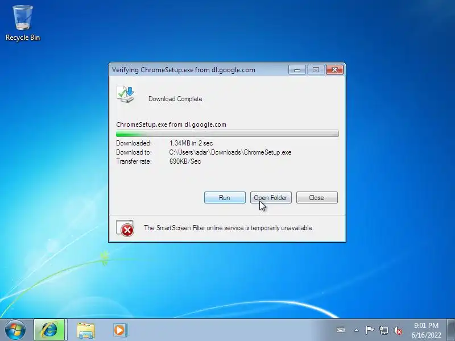Click the SmartScreen error icon
Image resolution: width=455 pixels, height=341 pixels.
(x=125, y=228)
